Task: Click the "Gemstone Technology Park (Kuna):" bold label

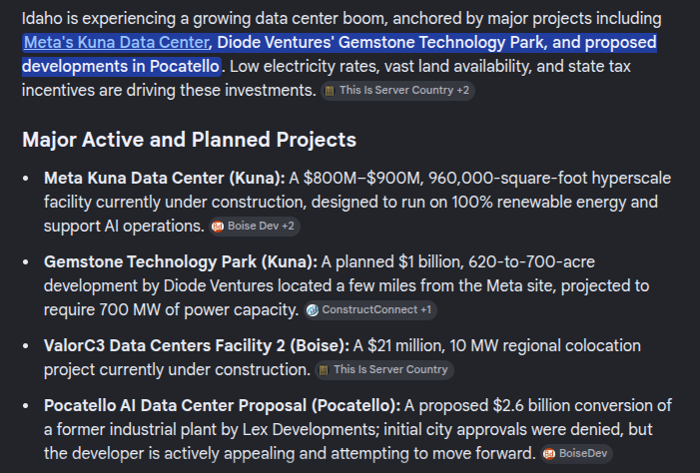Action: (181, 261)
